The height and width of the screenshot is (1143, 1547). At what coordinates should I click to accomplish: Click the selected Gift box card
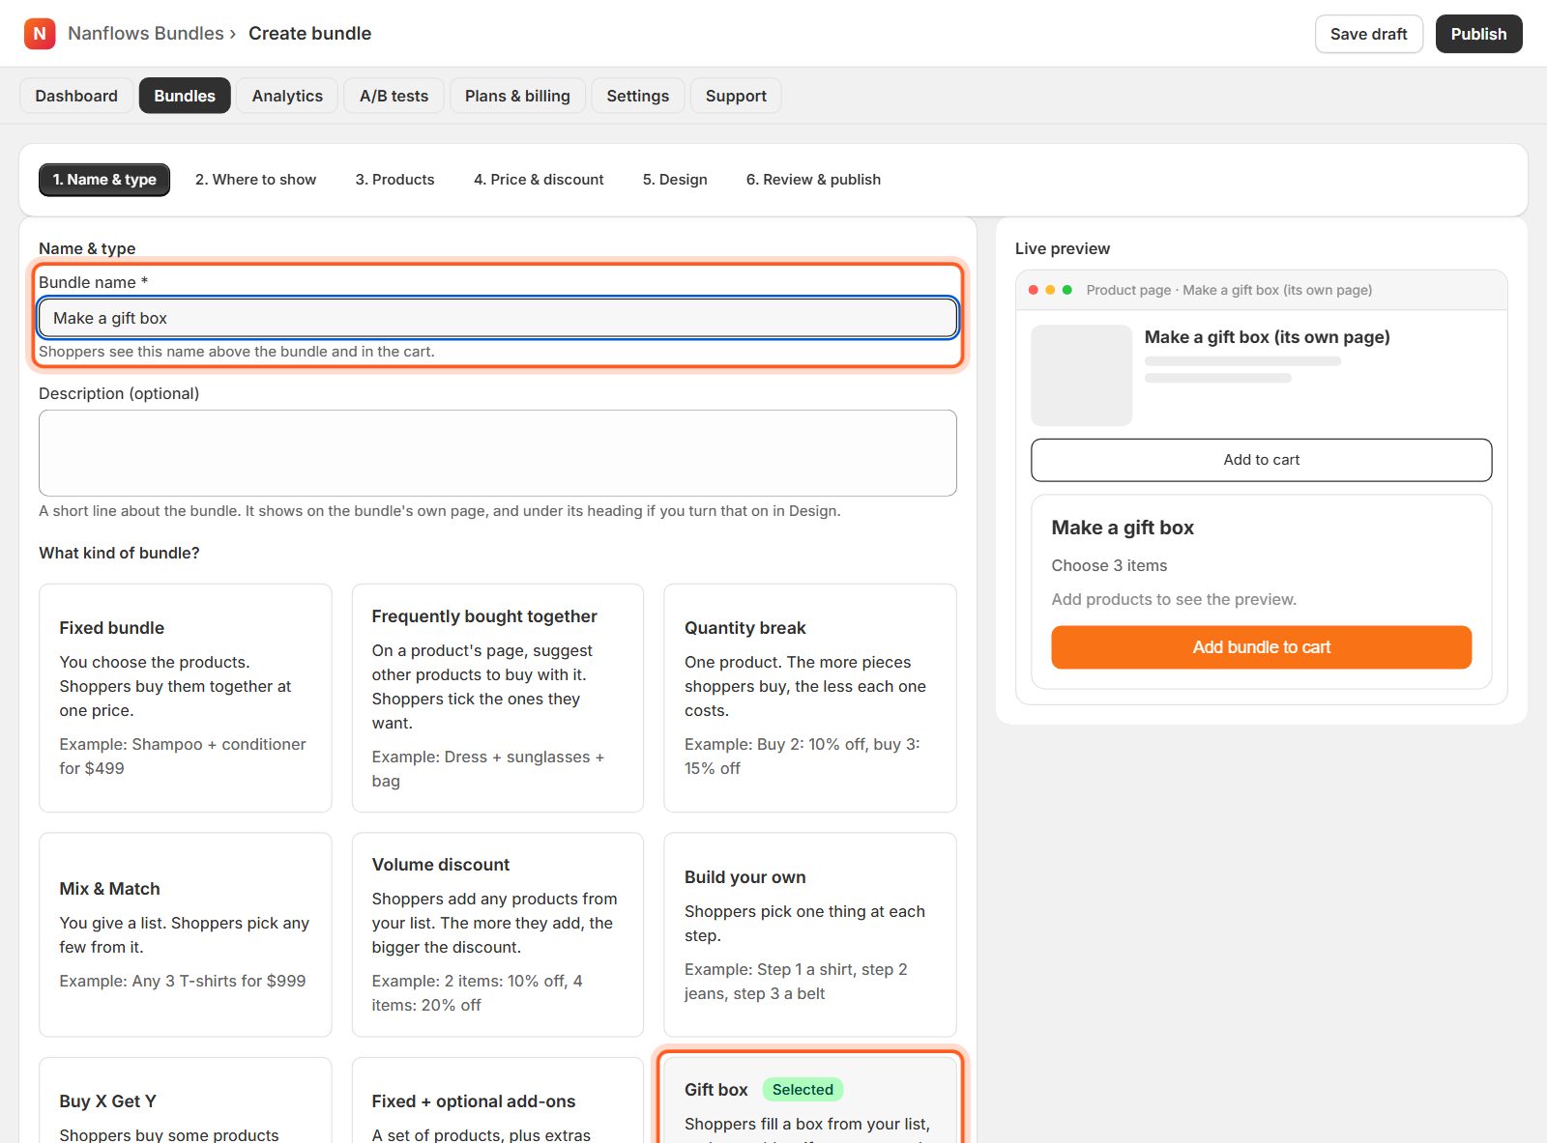coord(810,1101)
